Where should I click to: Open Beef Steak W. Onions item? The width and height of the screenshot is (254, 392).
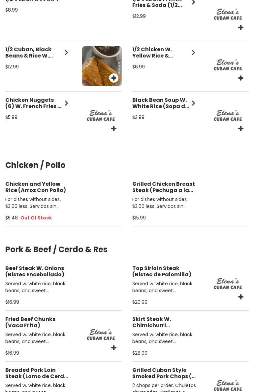[x=35, y=271]
